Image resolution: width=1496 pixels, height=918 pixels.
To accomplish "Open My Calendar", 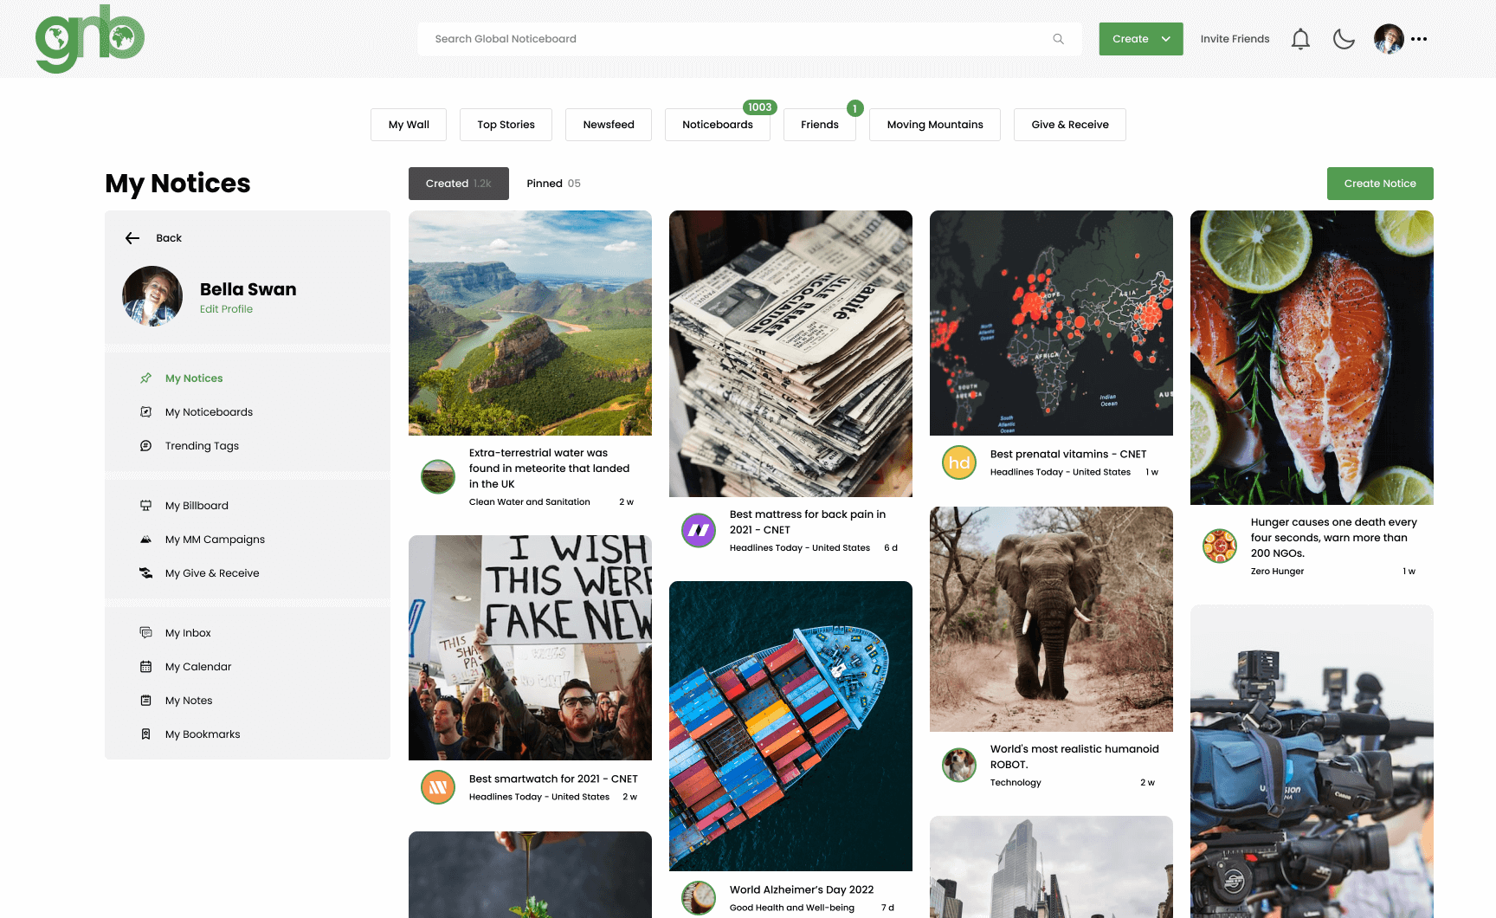I will [198, 667].
